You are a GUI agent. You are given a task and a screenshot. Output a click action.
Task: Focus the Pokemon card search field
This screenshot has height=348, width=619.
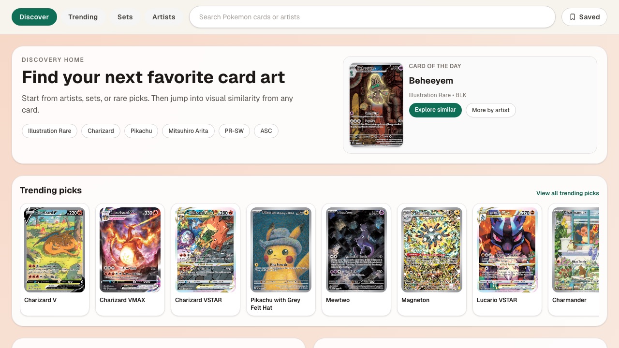coord(372,17)
